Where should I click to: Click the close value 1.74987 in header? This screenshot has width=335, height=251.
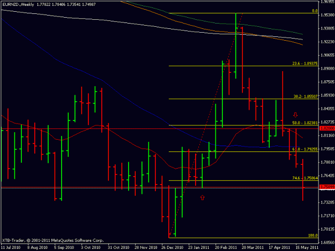coord(88,4)
